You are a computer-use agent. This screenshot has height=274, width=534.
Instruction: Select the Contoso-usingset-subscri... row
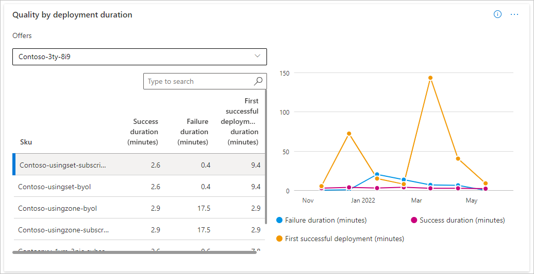click(63, 165)
